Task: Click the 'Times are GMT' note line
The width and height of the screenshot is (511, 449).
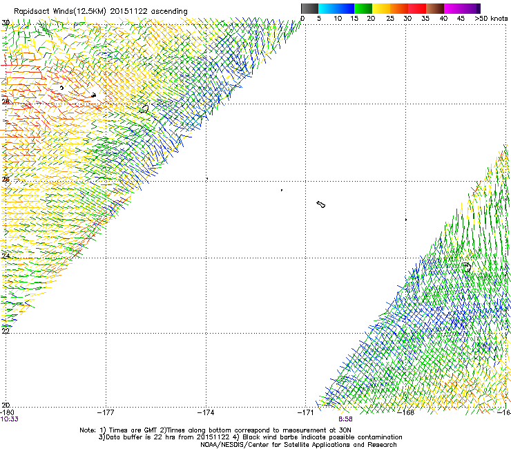Action: [x=215, y=430]
